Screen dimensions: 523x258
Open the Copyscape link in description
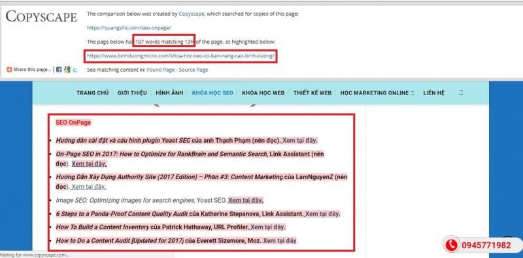point(192,14)
